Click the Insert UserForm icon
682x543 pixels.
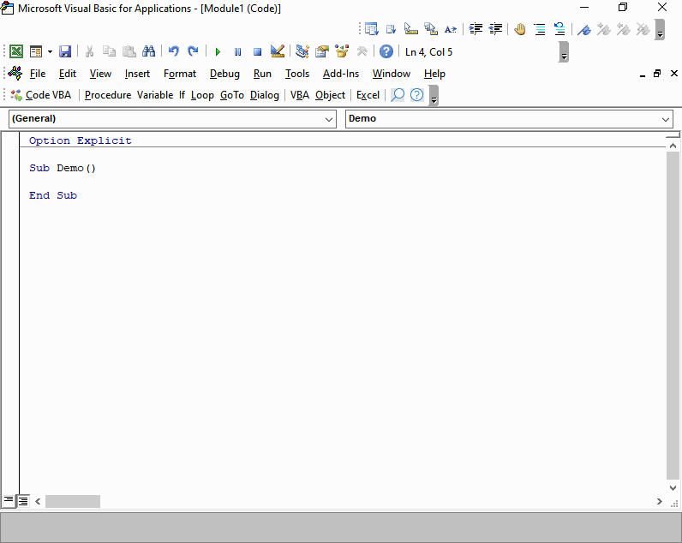click(36, 51)
